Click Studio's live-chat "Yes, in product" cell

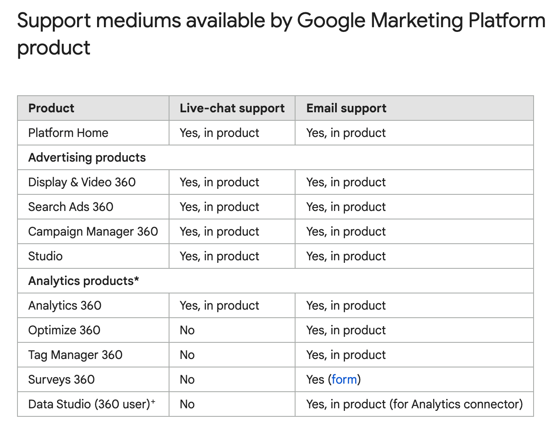point(219,256)
